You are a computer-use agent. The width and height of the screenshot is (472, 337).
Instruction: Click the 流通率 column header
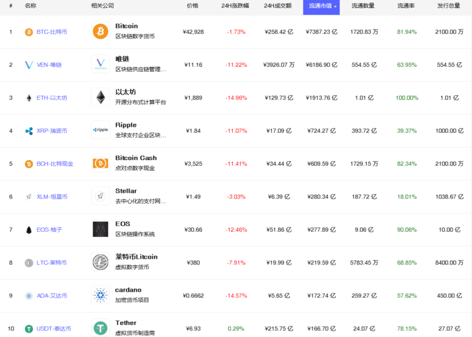click(x=405, y=6)
